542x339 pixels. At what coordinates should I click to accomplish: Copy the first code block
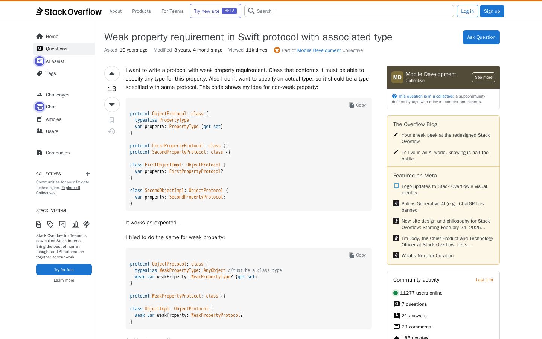click(357, 105)
